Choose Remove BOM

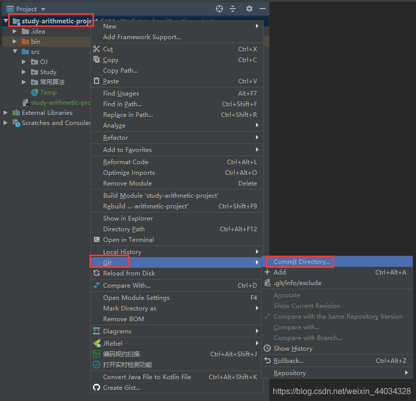coord(177,319)
